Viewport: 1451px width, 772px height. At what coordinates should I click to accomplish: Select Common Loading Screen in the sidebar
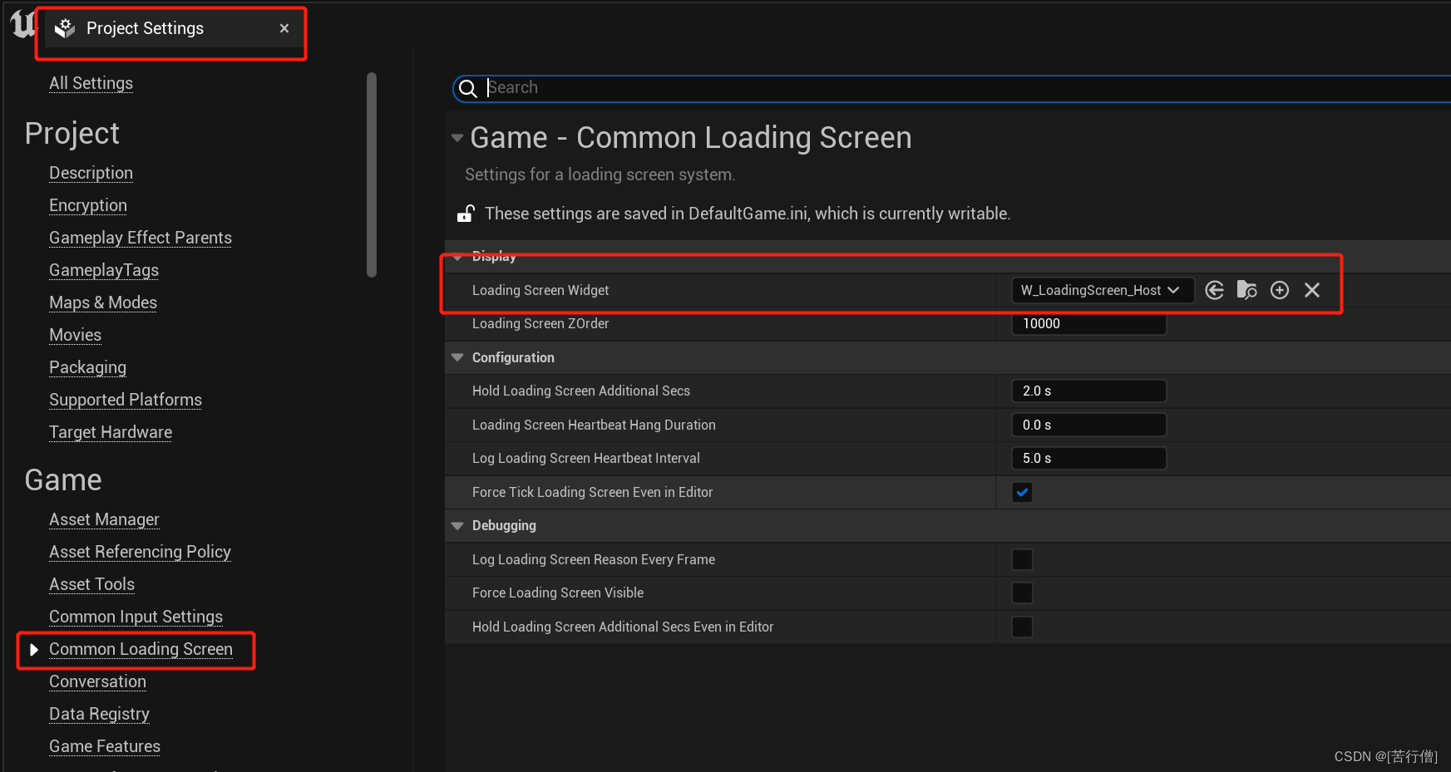click(x=140, y=649)
